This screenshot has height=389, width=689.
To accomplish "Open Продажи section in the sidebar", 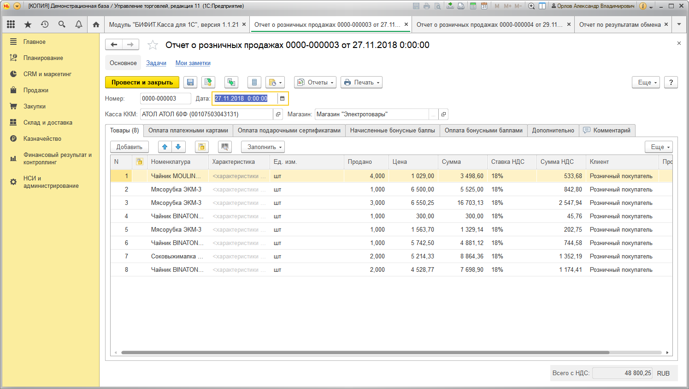I will pos(36,90).
